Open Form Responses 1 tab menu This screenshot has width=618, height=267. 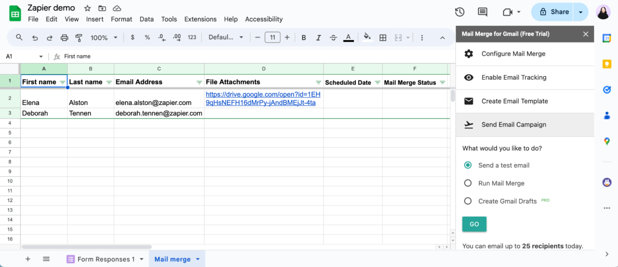coord(142,259)
